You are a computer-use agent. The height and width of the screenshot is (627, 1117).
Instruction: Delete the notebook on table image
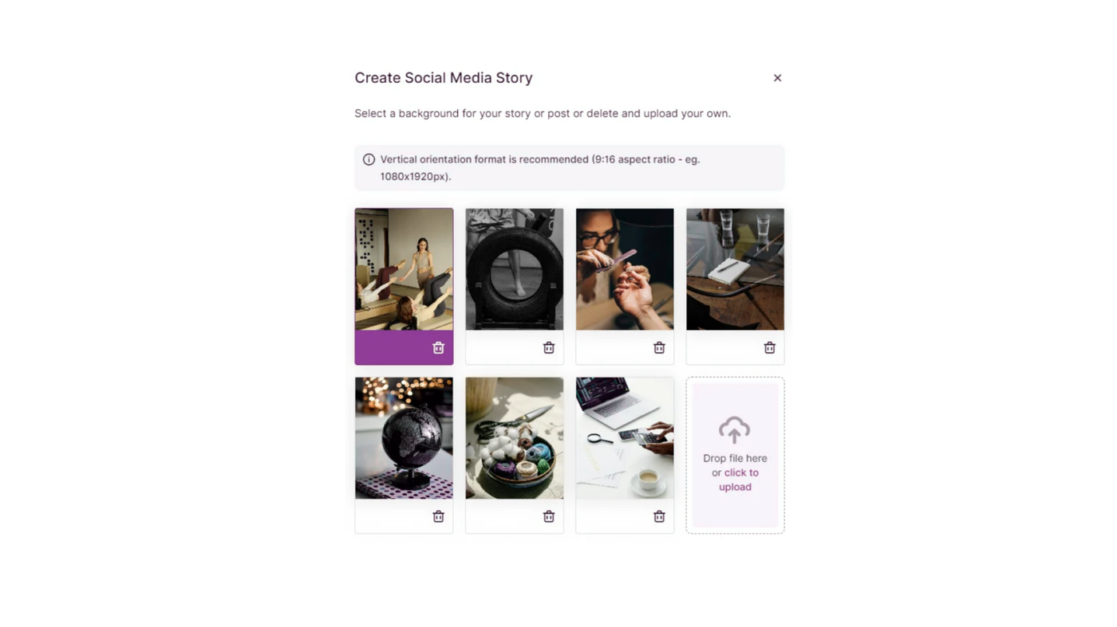(769, 347)
